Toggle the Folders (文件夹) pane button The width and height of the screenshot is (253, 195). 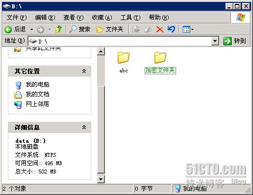coord(109,29)
